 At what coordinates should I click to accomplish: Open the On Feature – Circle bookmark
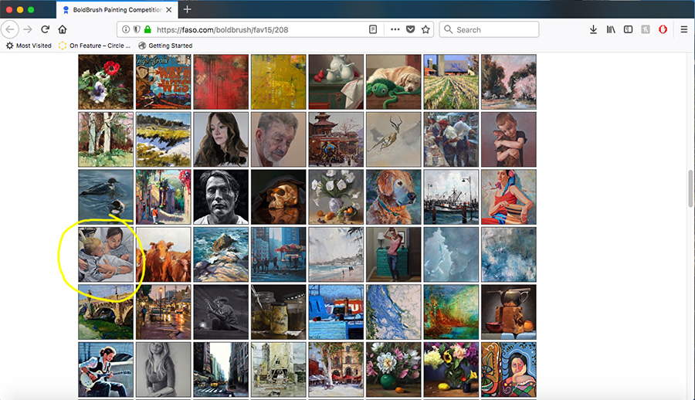[x=94, y=46]
